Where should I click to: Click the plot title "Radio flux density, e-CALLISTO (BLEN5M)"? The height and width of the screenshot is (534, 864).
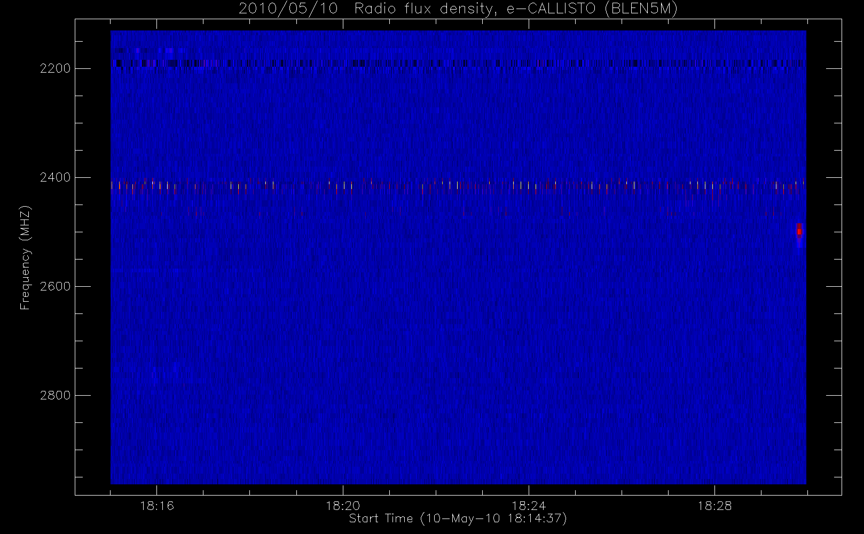pyautogui.click(x=516, y=9)
